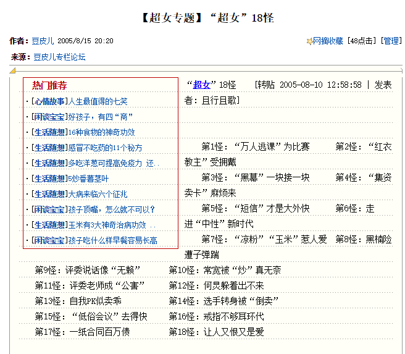This screenshot has height=354, width=405.
Task: Click the small triangle marker at content top-left
Action: pos(12,71)
